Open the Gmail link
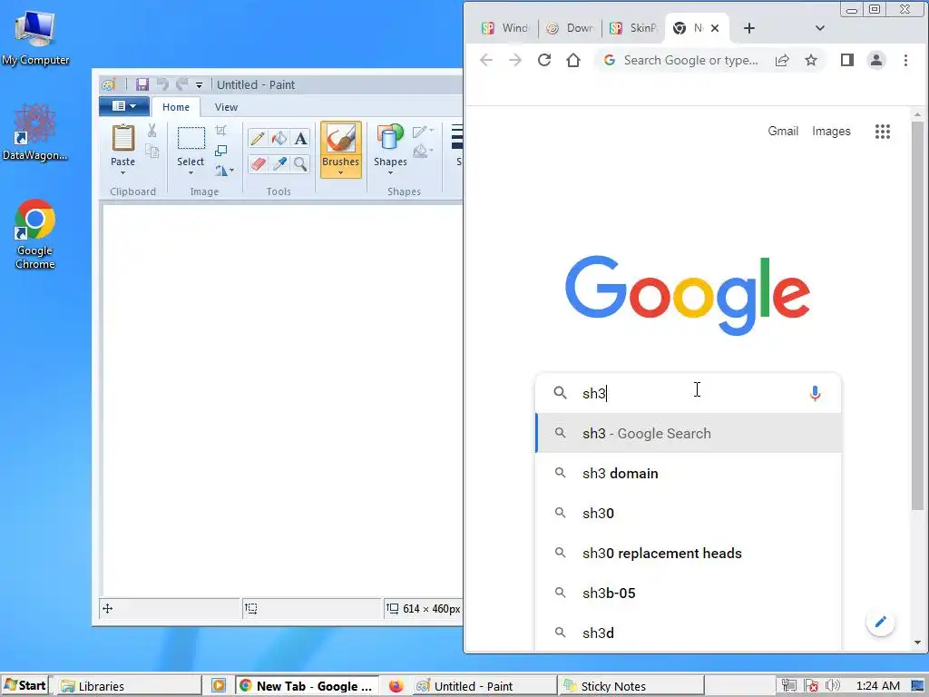 tap(783, 131)
